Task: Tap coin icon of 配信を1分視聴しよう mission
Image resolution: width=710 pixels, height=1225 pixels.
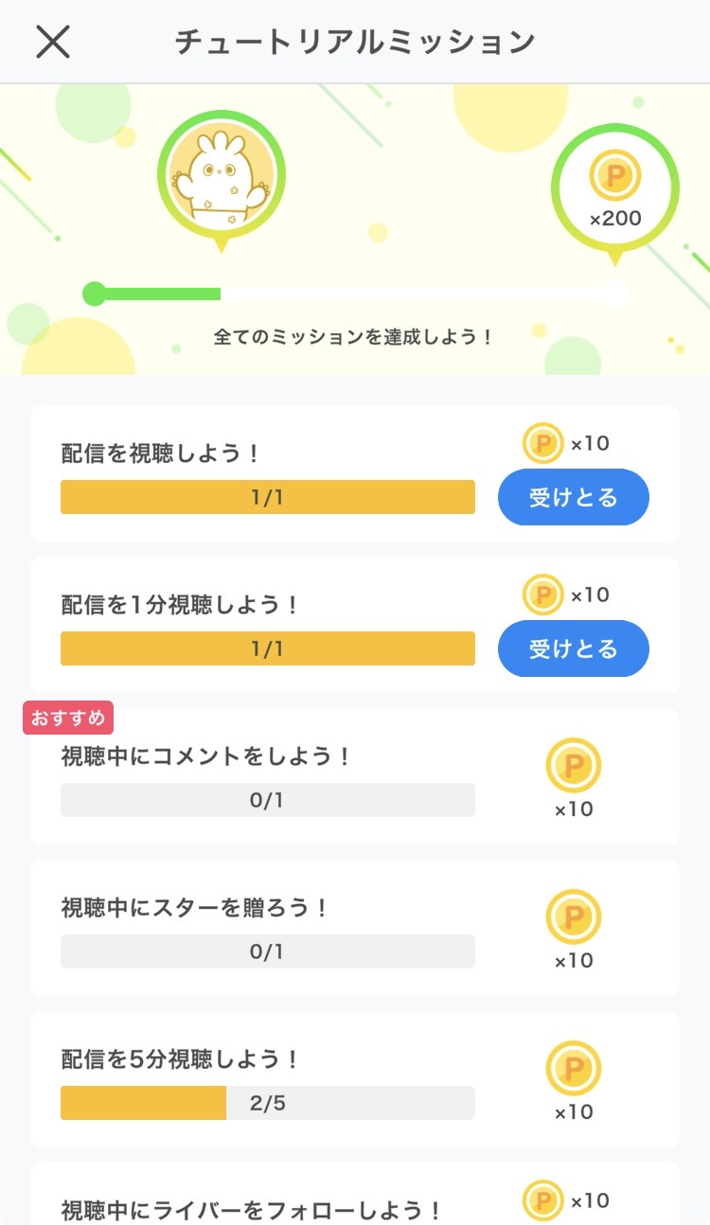Action: point(542,595)
